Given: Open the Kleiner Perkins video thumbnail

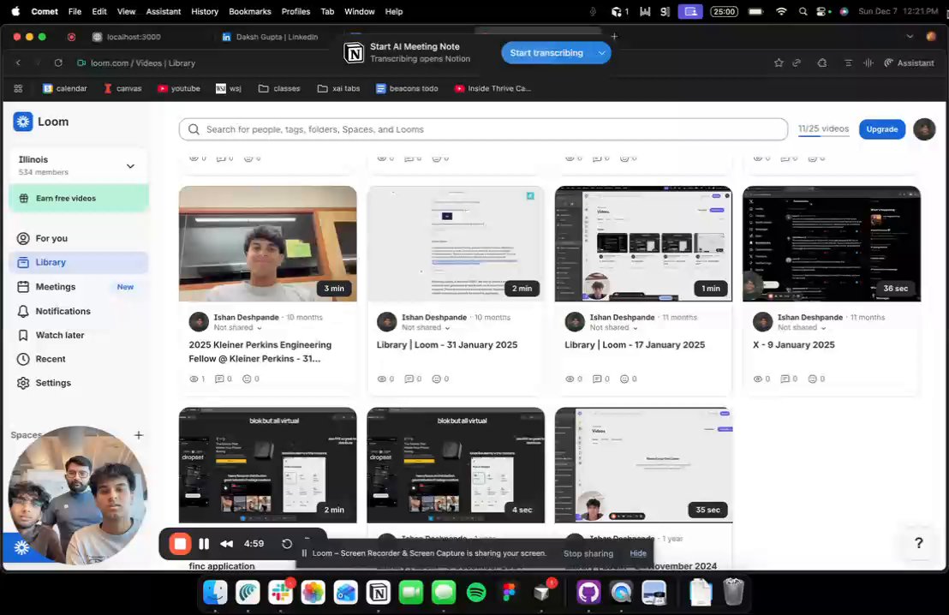Looking at the screenshot, I should point(267,243).
